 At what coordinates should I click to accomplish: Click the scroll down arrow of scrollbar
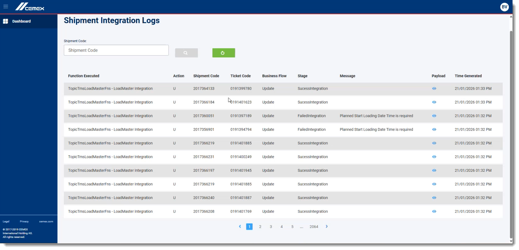[x=511, y=241]
